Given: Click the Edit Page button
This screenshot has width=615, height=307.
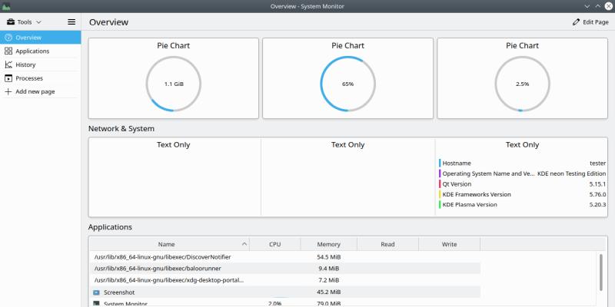Looking at the screenshot, I should pyautogui.click(x=590, y=22).
